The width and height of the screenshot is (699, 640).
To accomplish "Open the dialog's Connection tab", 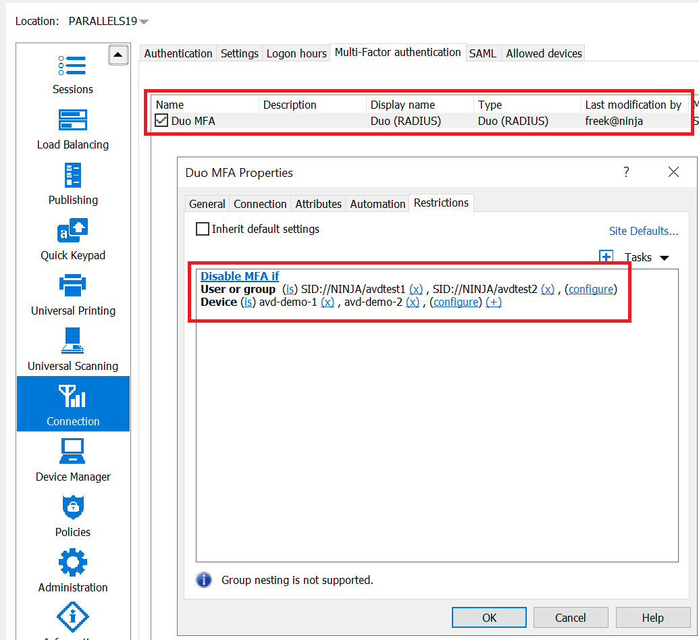I will coord(260,204).
